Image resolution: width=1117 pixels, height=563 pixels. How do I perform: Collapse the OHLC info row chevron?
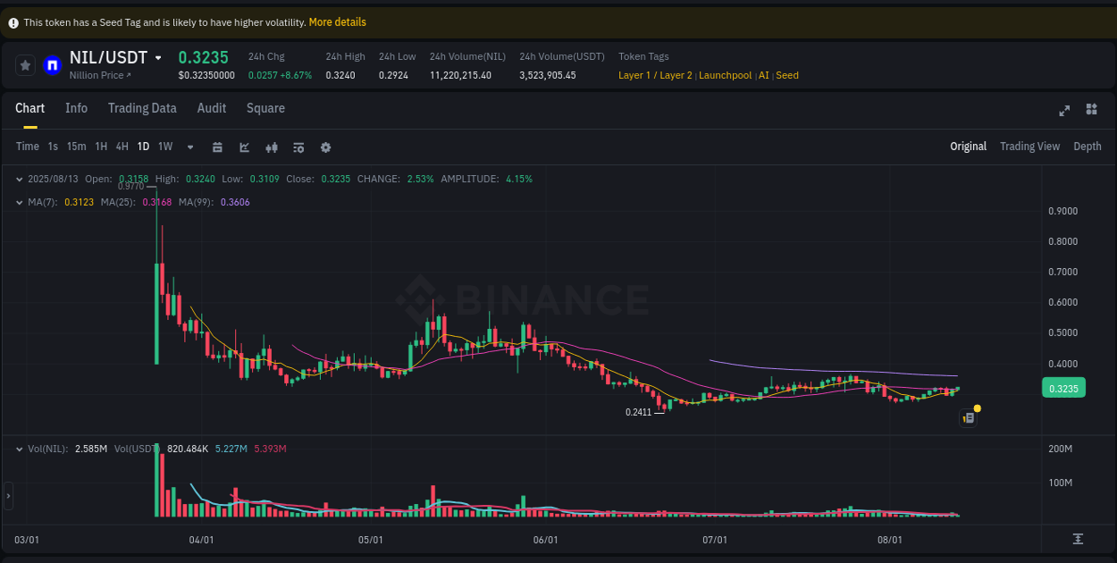tap(19, 179)
